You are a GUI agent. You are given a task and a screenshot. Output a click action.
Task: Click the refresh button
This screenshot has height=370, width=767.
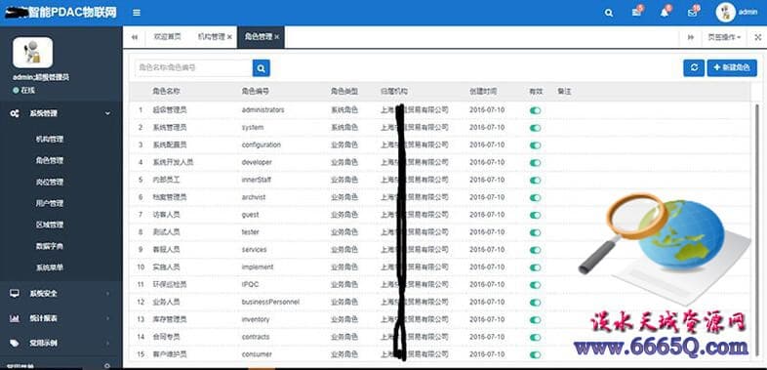click(x=694, y=68)
